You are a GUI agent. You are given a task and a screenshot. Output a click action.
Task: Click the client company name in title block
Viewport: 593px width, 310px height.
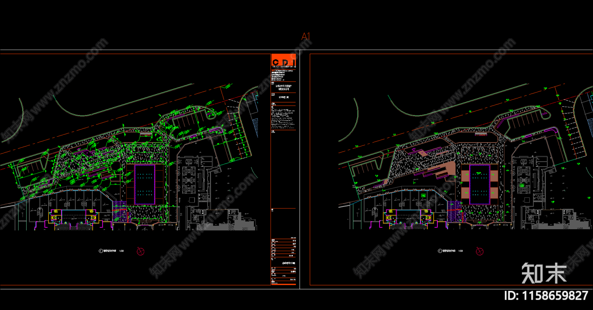[x=284, y=88]
